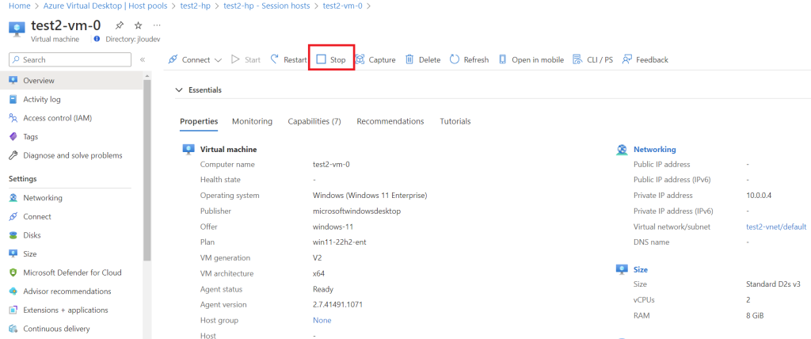Click the Directory info icon
This screenshot has height=339, width=811.
[97, 39]
